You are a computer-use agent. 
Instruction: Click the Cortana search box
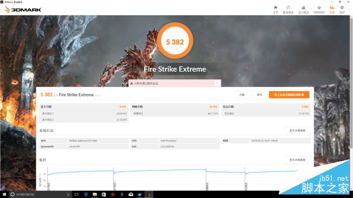(x=40, y=194)
